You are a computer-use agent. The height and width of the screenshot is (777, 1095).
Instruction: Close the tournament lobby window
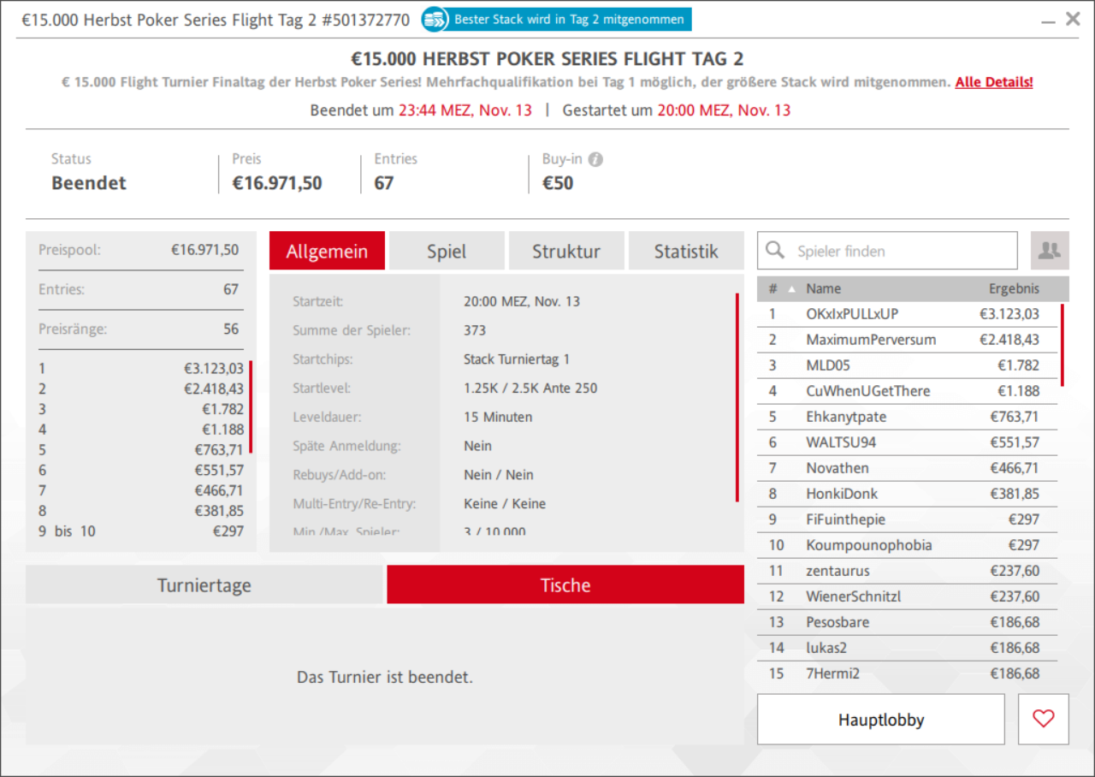click(x=1073, y=19)
